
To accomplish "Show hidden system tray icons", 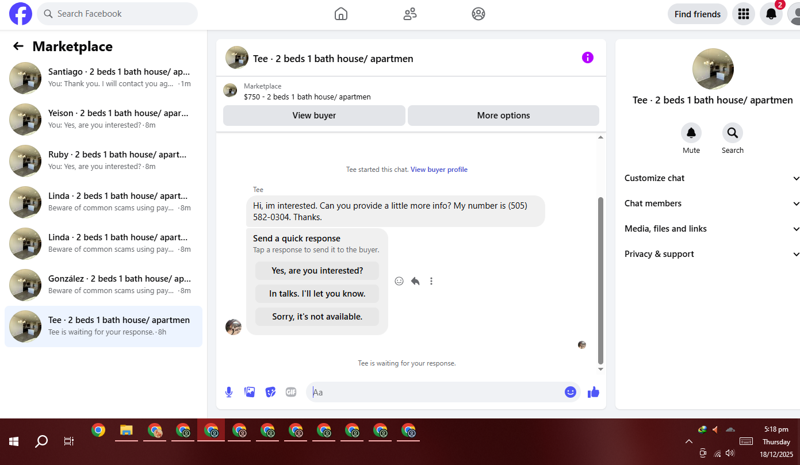I will (x=688, y=441).
